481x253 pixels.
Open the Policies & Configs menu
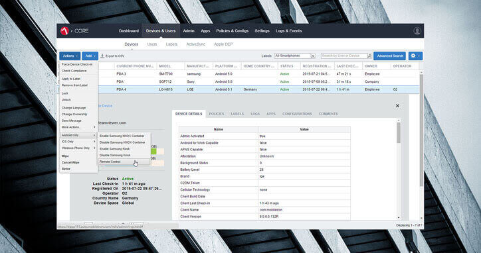click(x=233, y=31)
